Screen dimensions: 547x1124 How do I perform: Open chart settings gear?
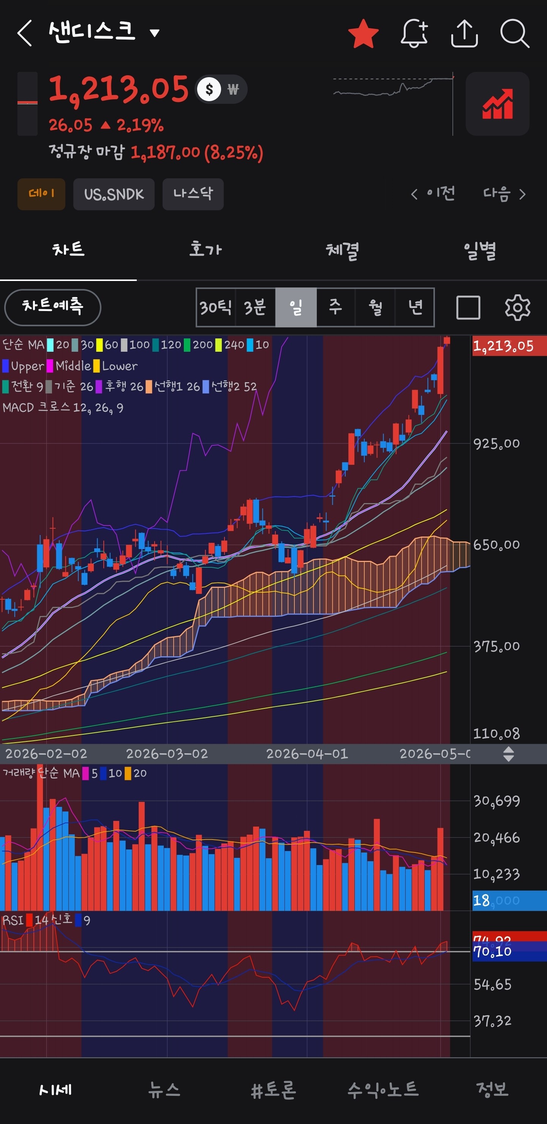[517, 307]
